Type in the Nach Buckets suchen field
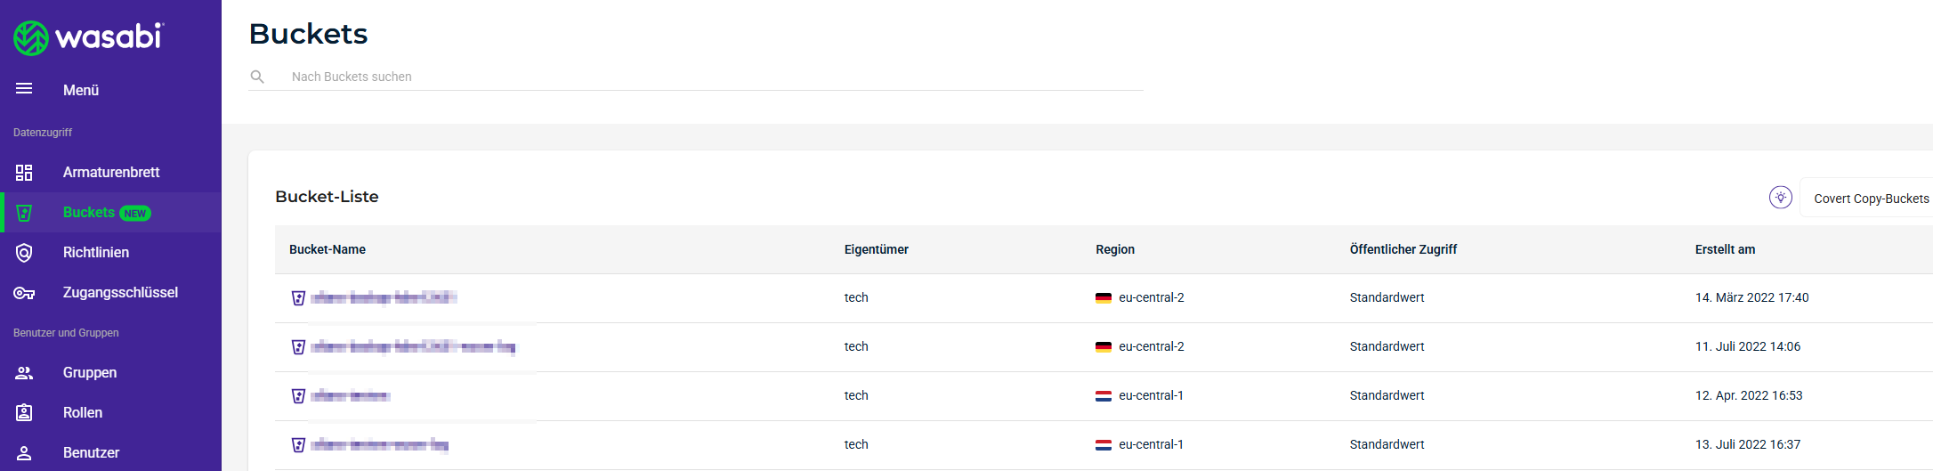This screenshot has width=1933, height=471. (x=712, y=77)
